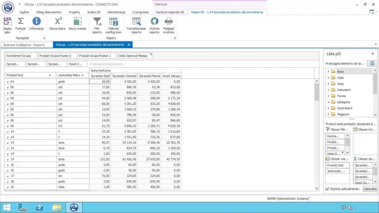This screenshot has height=213, width=379.
Task: Open Formatowanie raportu tool
Action: [136, 25]
